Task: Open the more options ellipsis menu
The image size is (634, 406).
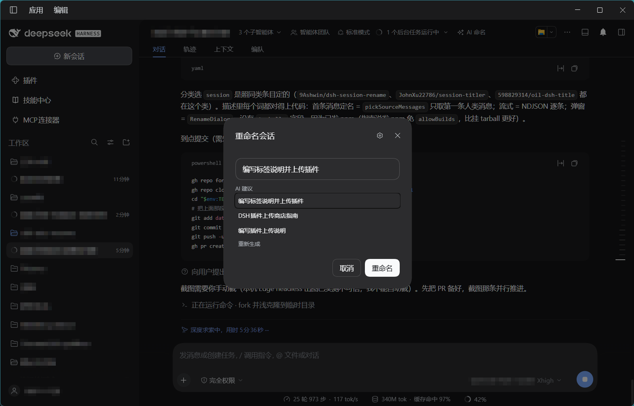Action: click(x=567, y=32)
